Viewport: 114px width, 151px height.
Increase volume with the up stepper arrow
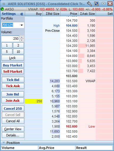[22, 37]
